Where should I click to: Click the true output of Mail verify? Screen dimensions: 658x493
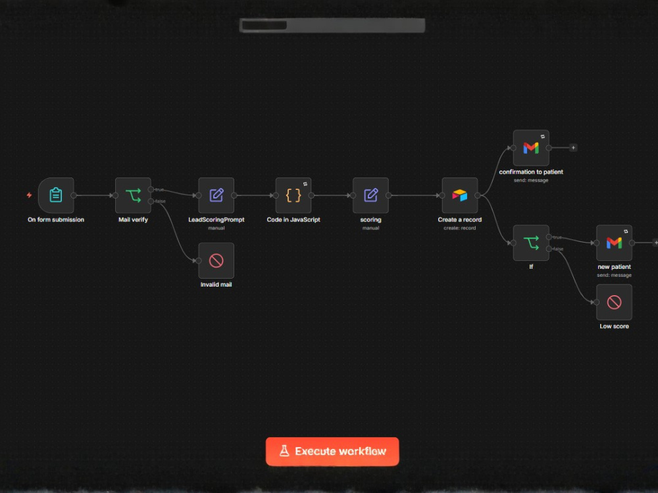point(151,189)
